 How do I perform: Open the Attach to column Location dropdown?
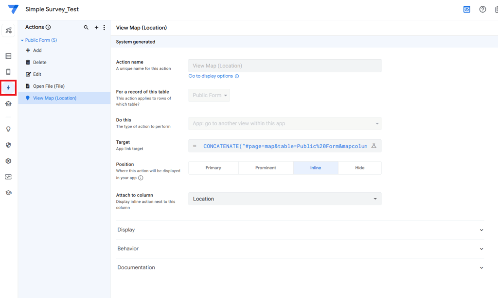285,199
